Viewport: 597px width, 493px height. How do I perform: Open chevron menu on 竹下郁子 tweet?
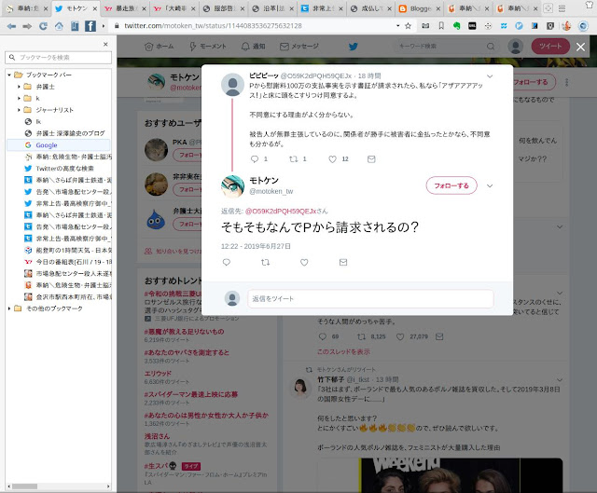[x=560, y=379]
